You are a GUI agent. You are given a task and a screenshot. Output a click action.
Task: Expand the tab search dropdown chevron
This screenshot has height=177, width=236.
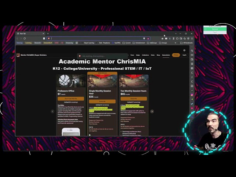pos(176,34)
